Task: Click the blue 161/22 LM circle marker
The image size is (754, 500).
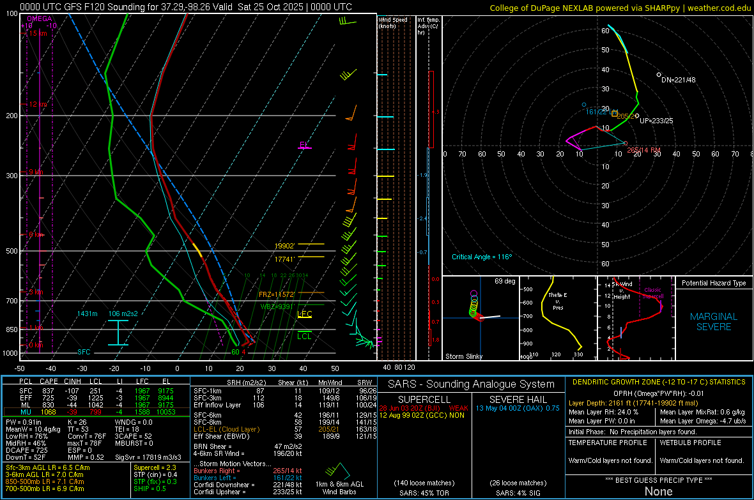Action: coord(584,104)
